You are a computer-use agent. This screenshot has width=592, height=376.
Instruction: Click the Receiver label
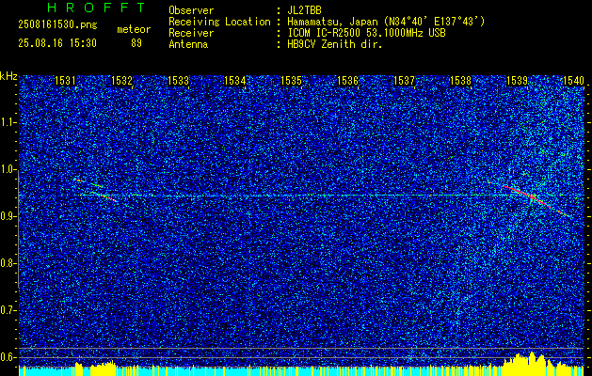191,33
